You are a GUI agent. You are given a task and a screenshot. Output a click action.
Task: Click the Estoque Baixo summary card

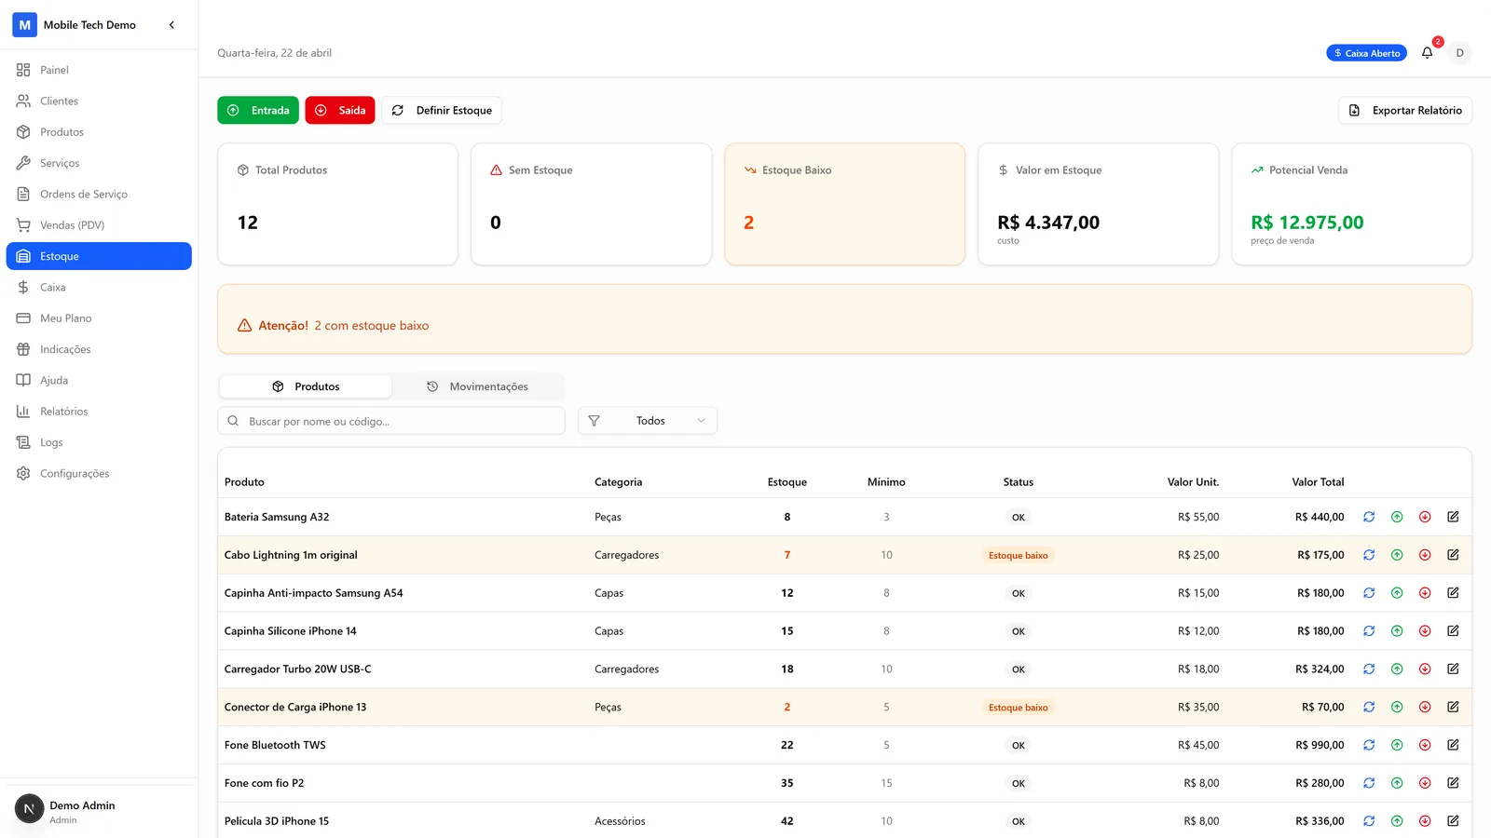click(844, 204)
